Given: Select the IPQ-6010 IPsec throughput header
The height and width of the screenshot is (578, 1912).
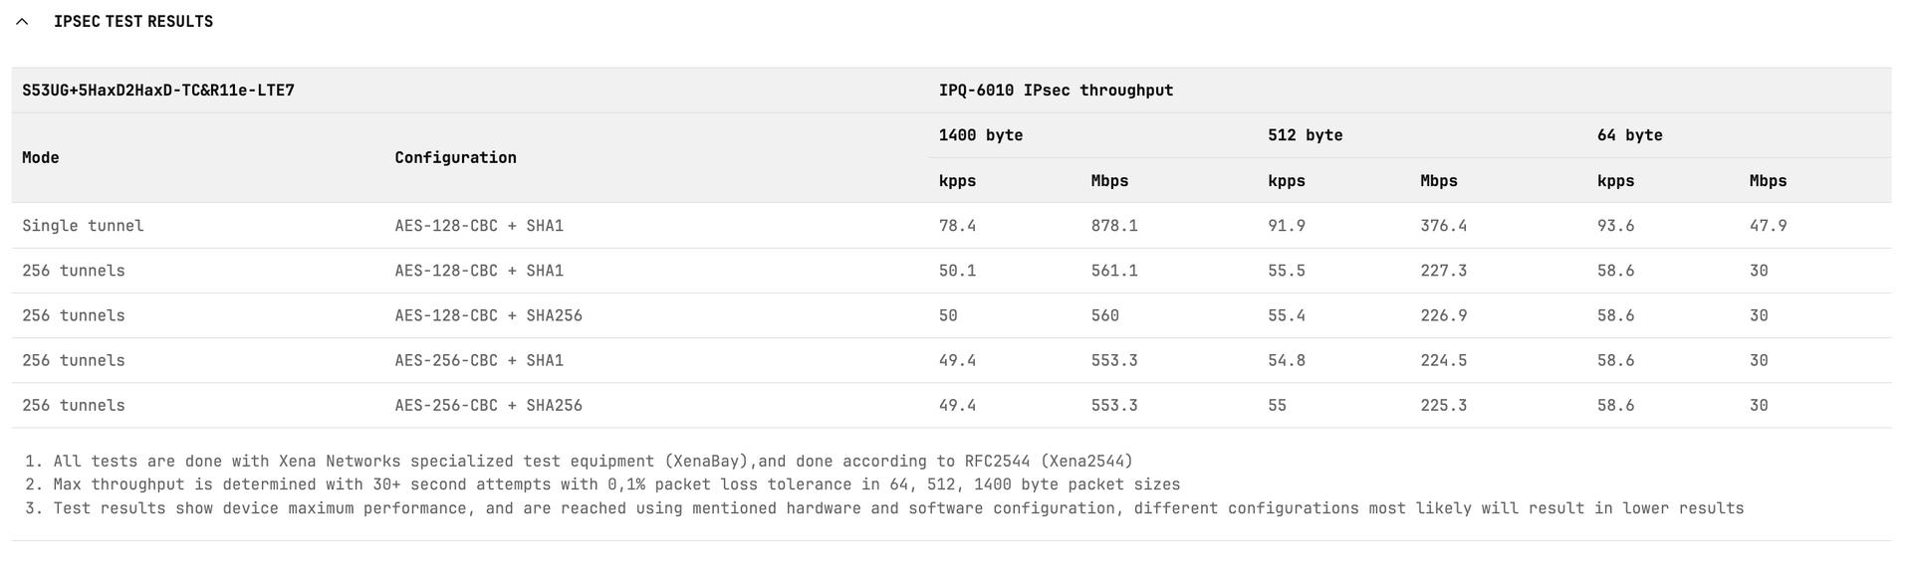Looking at the screenshot, I should 1056,91.
